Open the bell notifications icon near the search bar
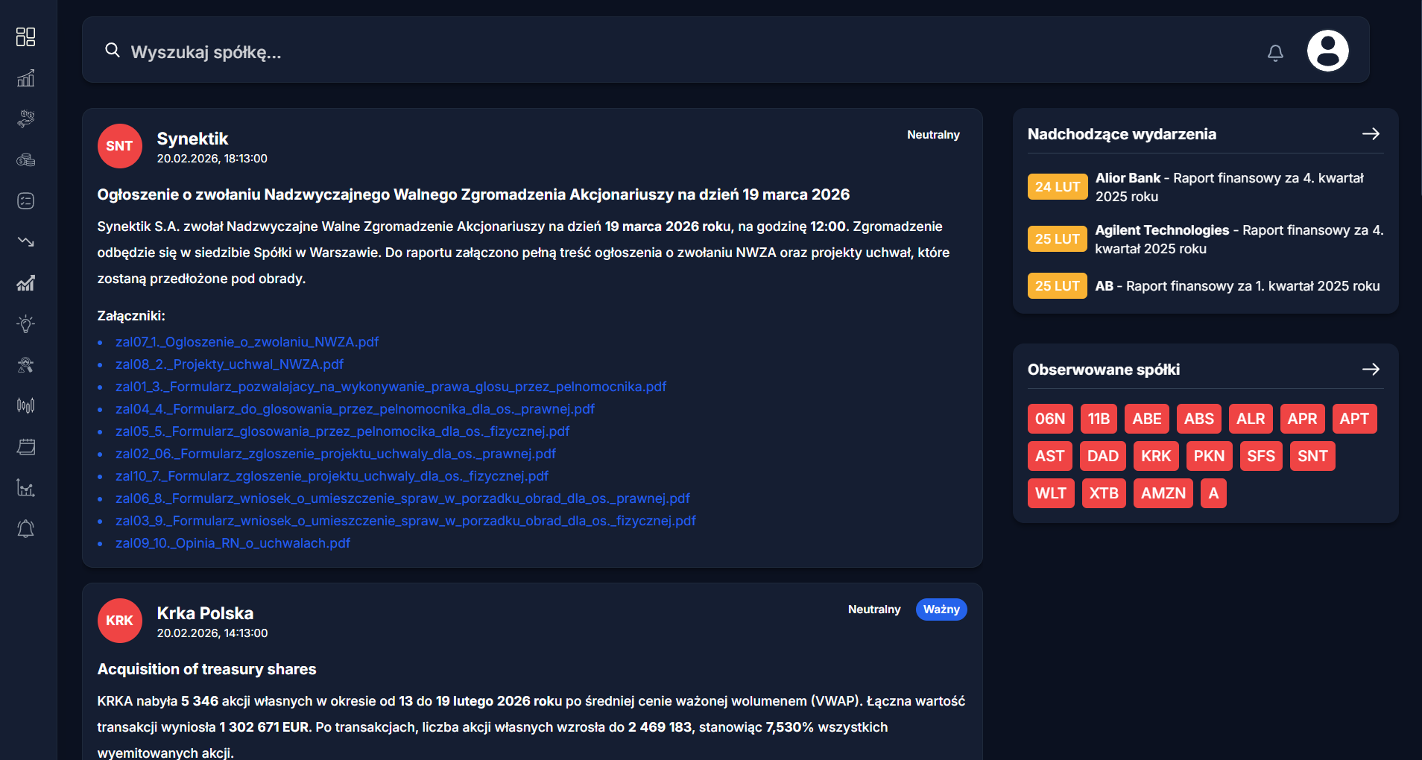This screenshot has width=1422, height=760. 1274,52
